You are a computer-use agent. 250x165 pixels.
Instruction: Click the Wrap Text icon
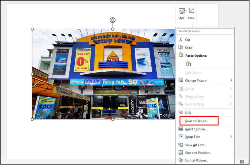coord(181,136)
